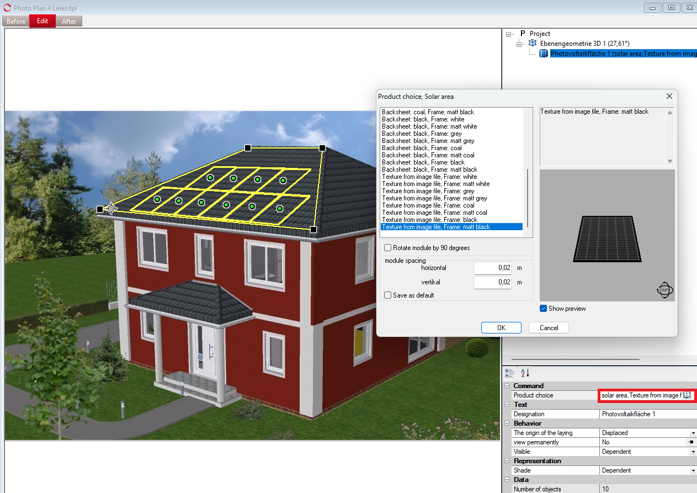Click the crosshair origin marker on the roof edge

[x=111, y=208]
